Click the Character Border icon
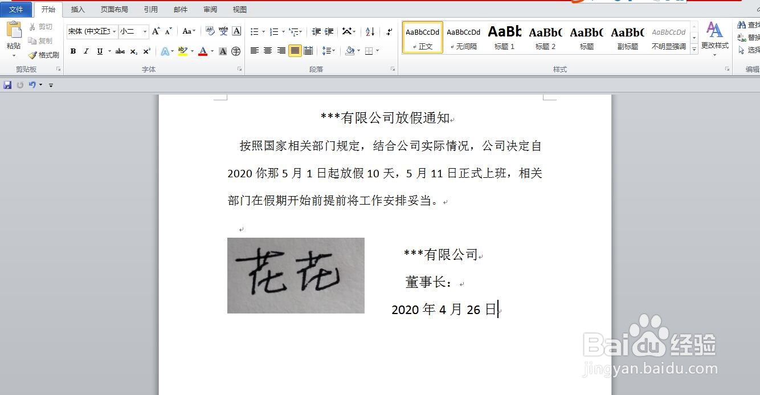 pyautogui.click(x=236, y=31)
